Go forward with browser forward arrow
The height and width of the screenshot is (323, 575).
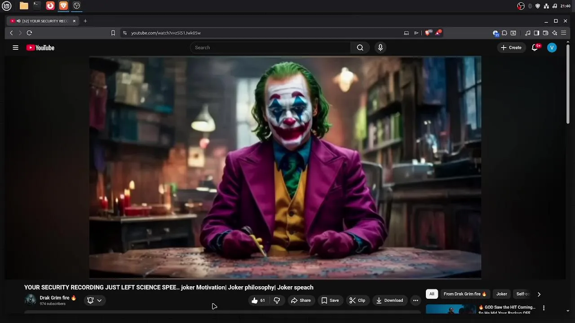pyautogui.click(x=20, y=33)
